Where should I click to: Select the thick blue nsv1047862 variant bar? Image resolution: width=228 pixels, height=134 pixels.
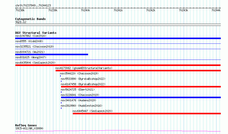(118, 38)
